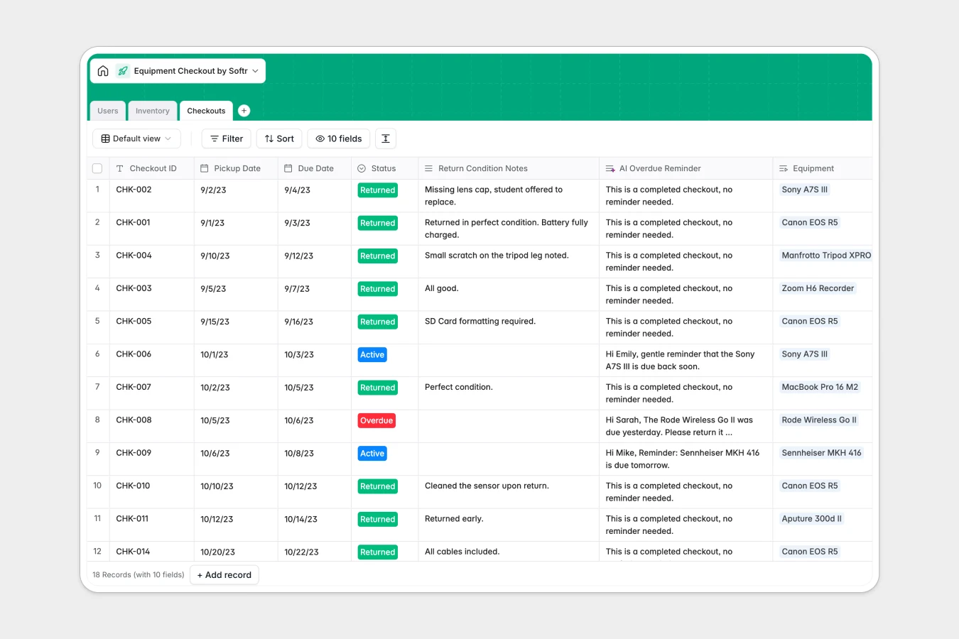Click the AI icon in AI Overdue Reminder header
959x639 pixels.
609,168
